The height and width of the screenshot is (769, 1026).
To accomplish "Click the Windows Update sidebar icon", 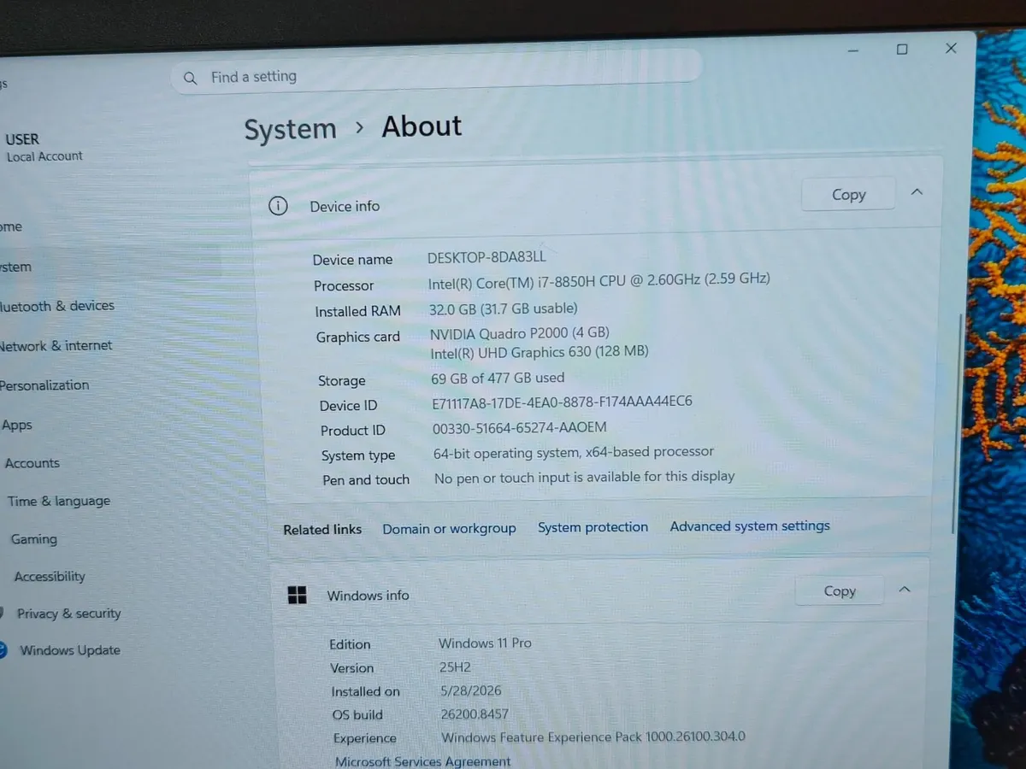I will tap(3, 649).
